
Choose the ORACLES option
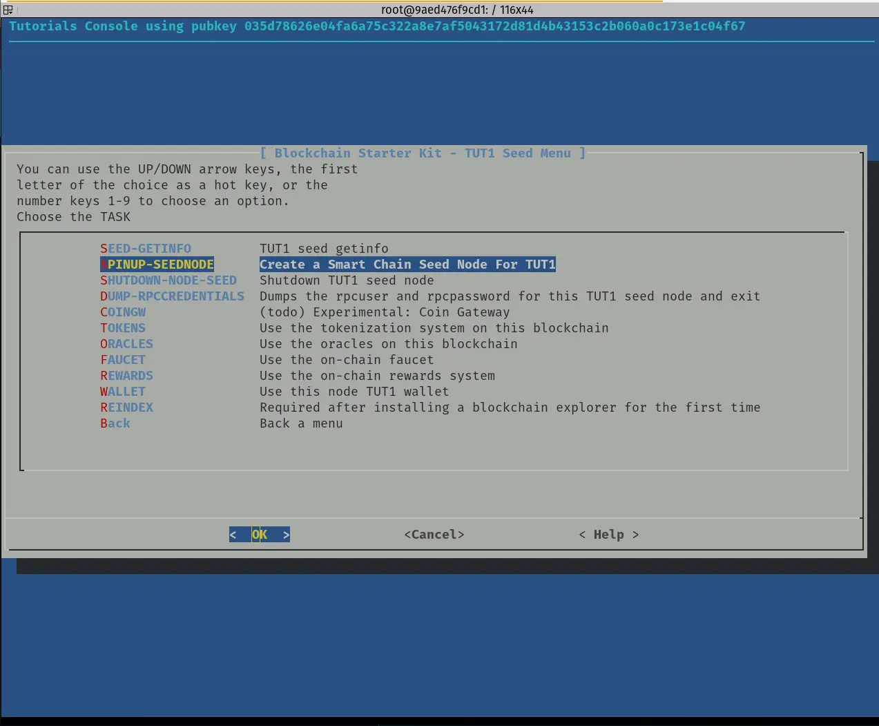tap(126, 344)
